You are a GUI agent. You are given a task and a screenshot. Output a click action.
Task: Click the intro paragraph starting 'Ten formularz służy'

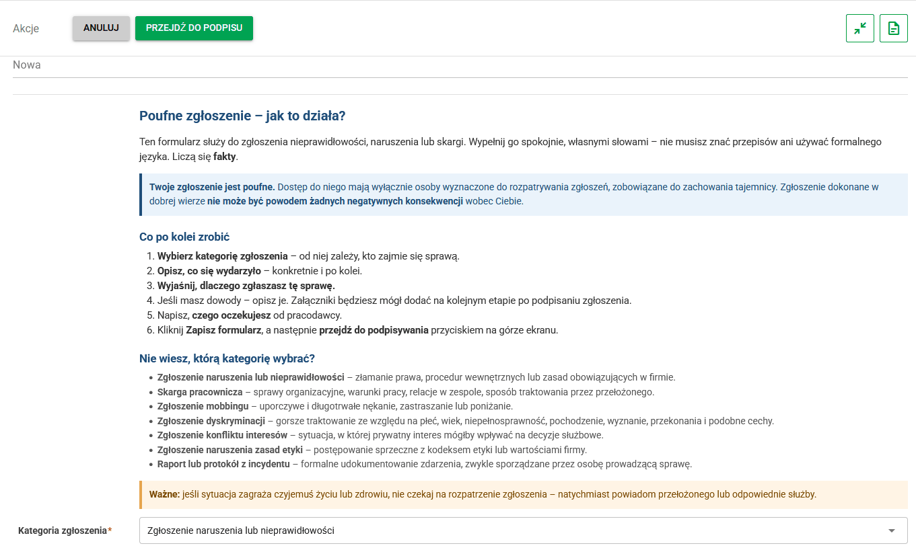click(x=510, y=149)
